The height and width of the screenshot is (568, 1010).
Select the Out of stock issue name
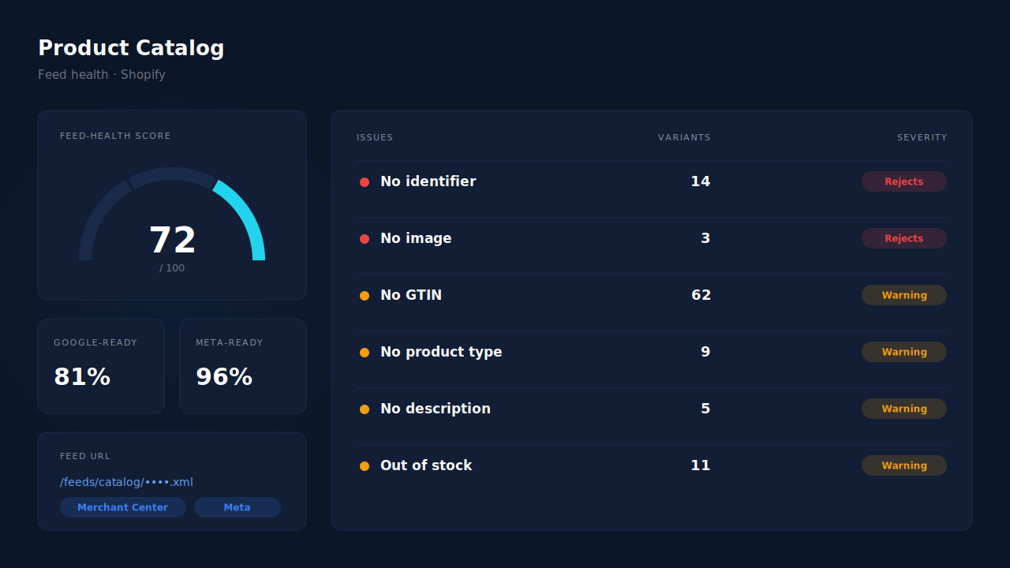[x=426, y=465]
